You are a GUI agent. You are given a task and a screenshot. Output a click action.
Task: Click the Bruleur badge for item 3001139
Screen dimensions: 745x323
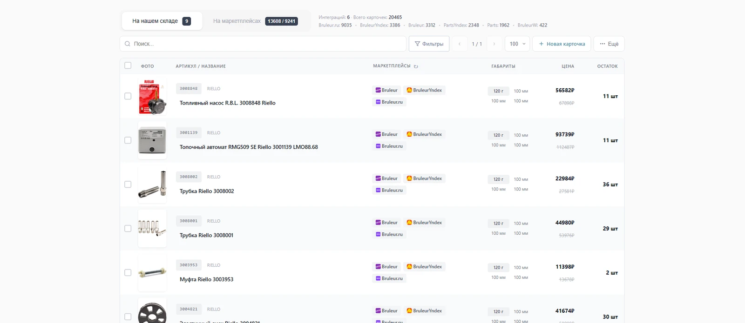(x=386, y=134)
